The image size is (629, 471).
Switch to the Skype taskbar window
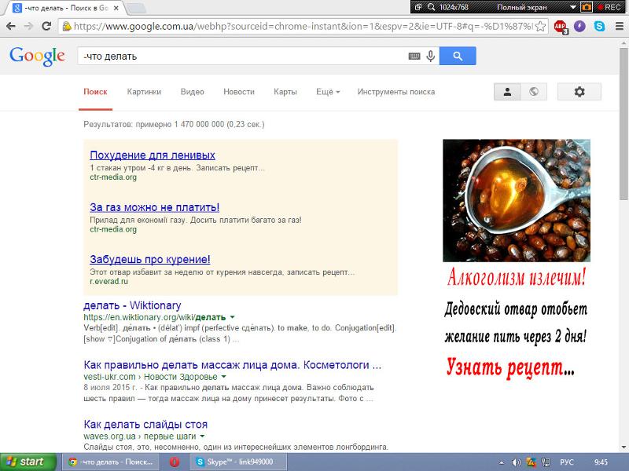click(238, 462)
